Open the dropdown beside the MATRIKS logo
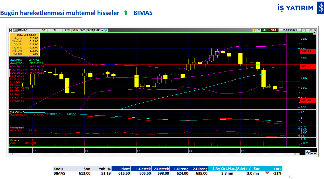The image size is (324, 179). pos(304,30)
